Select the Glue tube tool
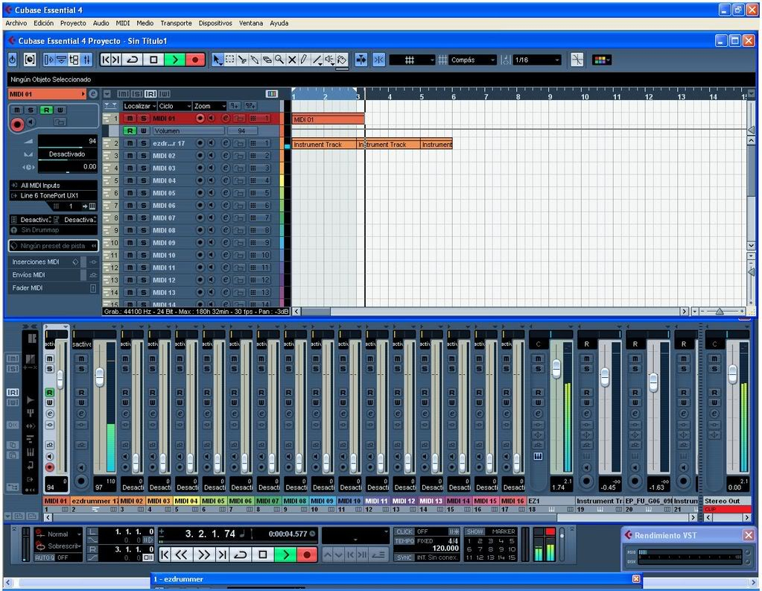 click(255, 60)
